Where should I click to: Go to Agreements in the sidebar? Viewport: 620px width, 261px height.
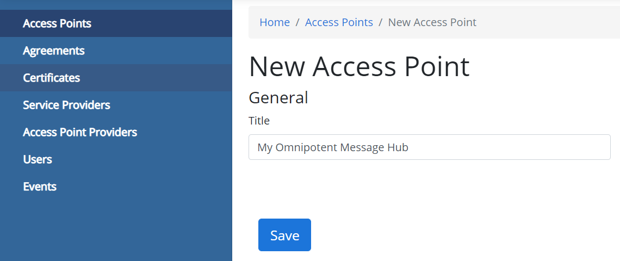coord(54,51)
